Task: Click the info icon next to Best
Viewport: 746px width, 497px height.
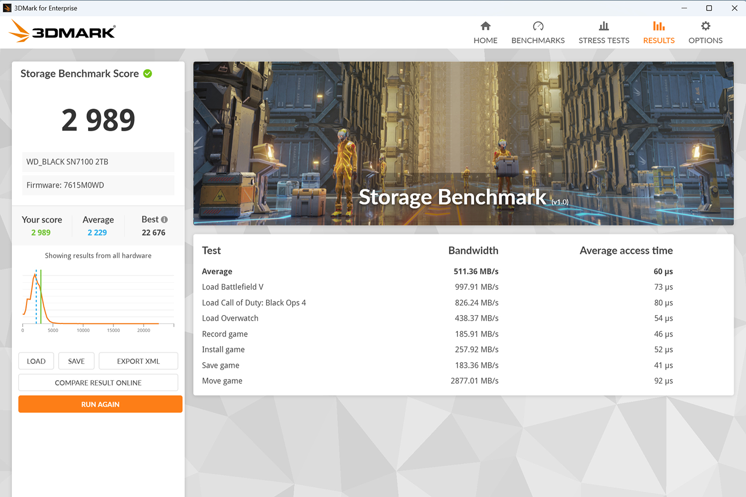Action: pos(165,220)
